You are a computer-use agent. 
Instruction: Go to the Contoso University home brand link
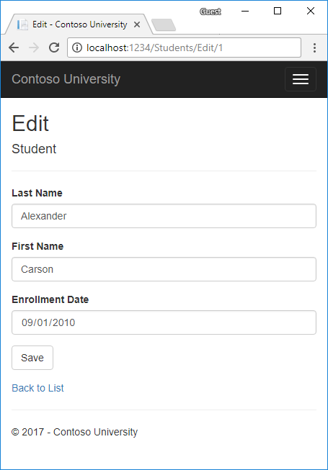click(x=66, y=79)
